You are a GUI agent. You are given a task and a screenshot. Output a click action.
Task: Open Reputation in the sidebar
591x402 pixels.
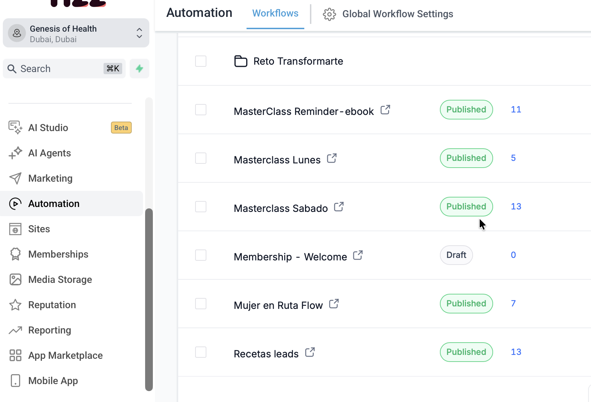pos(71,305)
